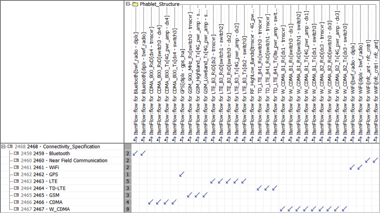
Task: Collapse the Connectivity_Specification tree node
Action: [4, 147]
